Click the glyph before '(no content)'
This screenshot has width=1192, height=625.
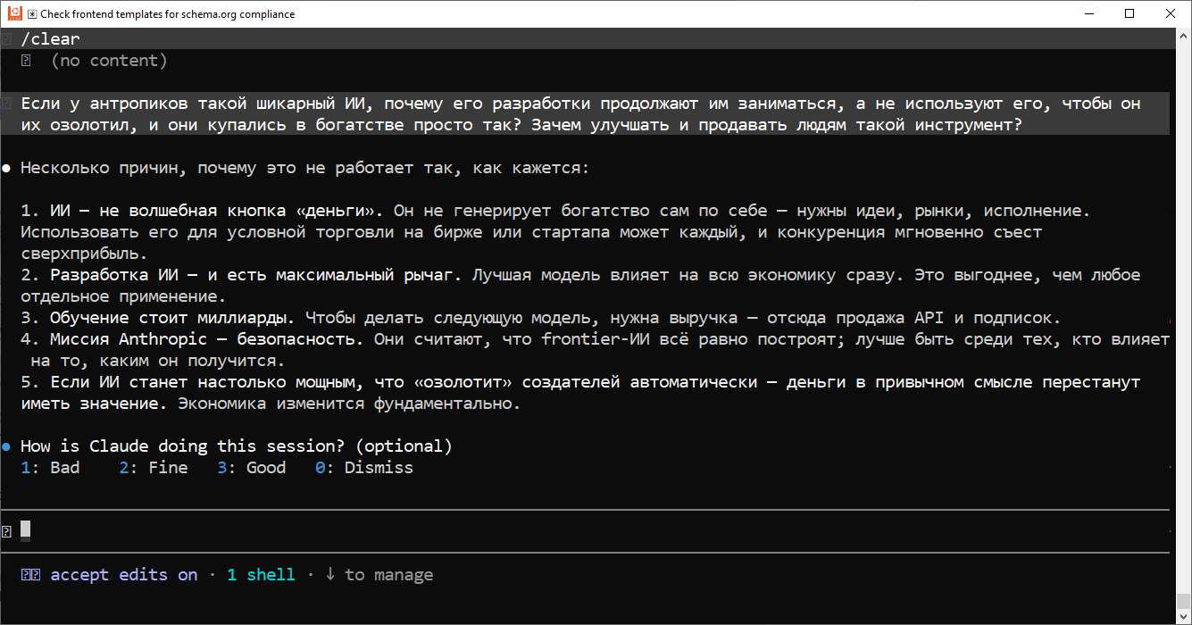(26, 61)
